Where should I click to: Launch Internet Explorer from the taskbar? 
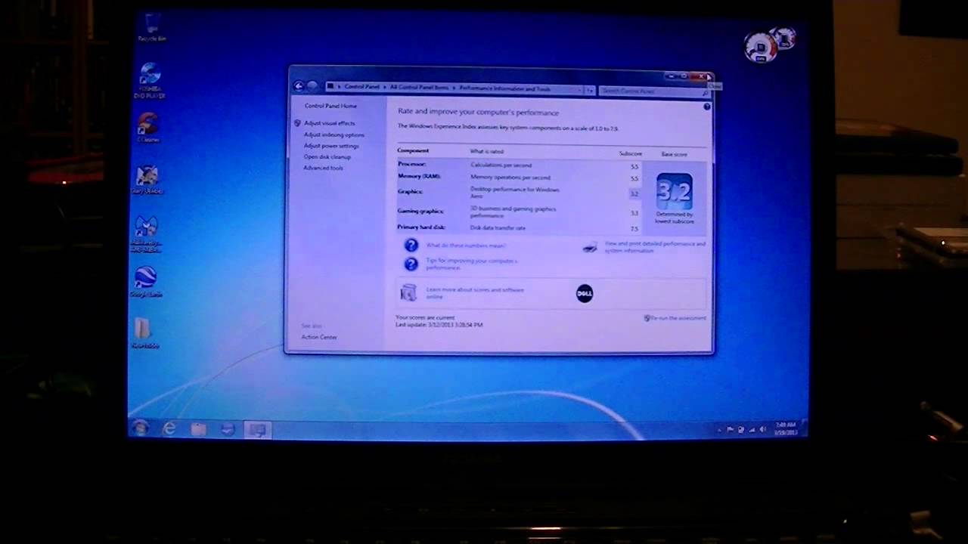click(169, 429)
